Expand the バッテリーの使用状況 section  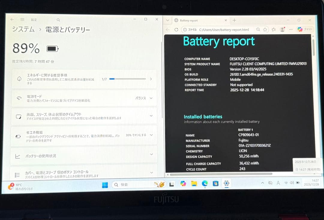coord(151,155)
